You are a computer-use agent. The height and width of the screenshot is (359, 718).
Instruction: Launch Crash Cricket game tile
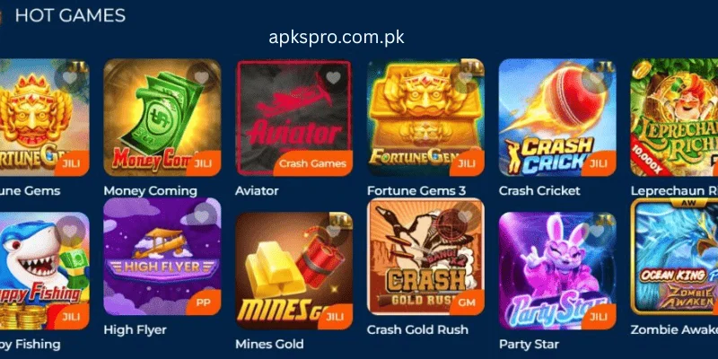(557, 118)
